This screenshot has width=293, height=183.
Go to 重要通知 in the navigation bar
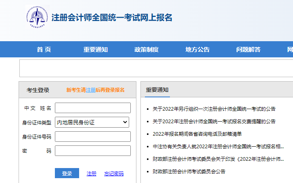96,50
